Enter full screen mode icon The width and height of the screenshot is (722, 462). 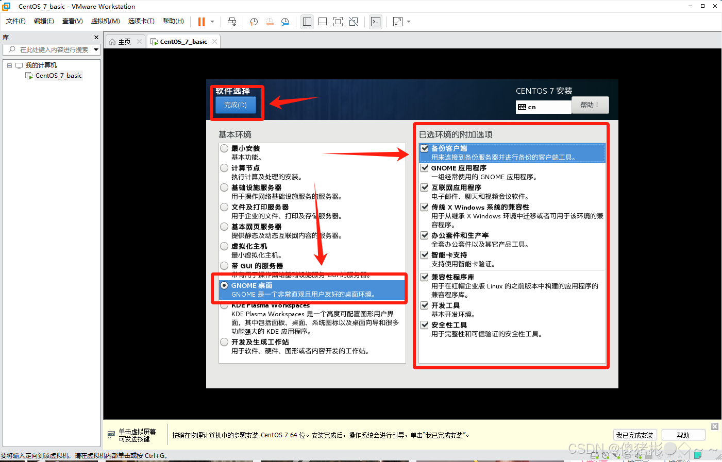(338, 22)
